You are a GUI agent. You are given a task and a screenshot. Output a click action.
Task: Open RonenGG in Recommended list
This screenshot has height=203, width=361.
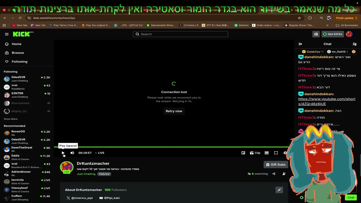[x=27, y=133]
